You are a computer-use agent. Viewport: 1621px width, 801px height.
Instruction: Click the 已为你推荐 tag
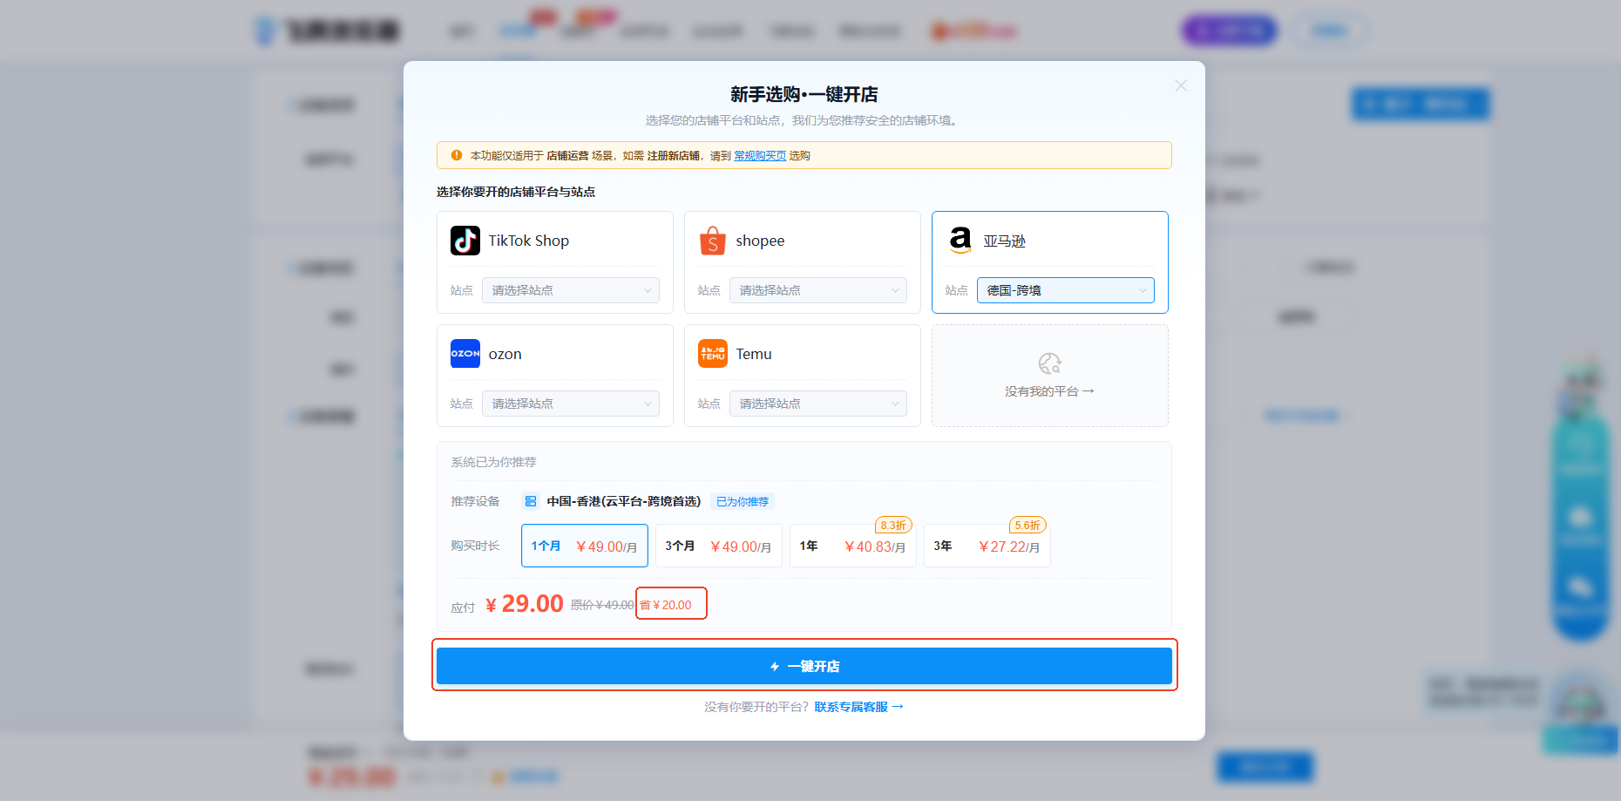pyautogui.click(x=743, y=501)
